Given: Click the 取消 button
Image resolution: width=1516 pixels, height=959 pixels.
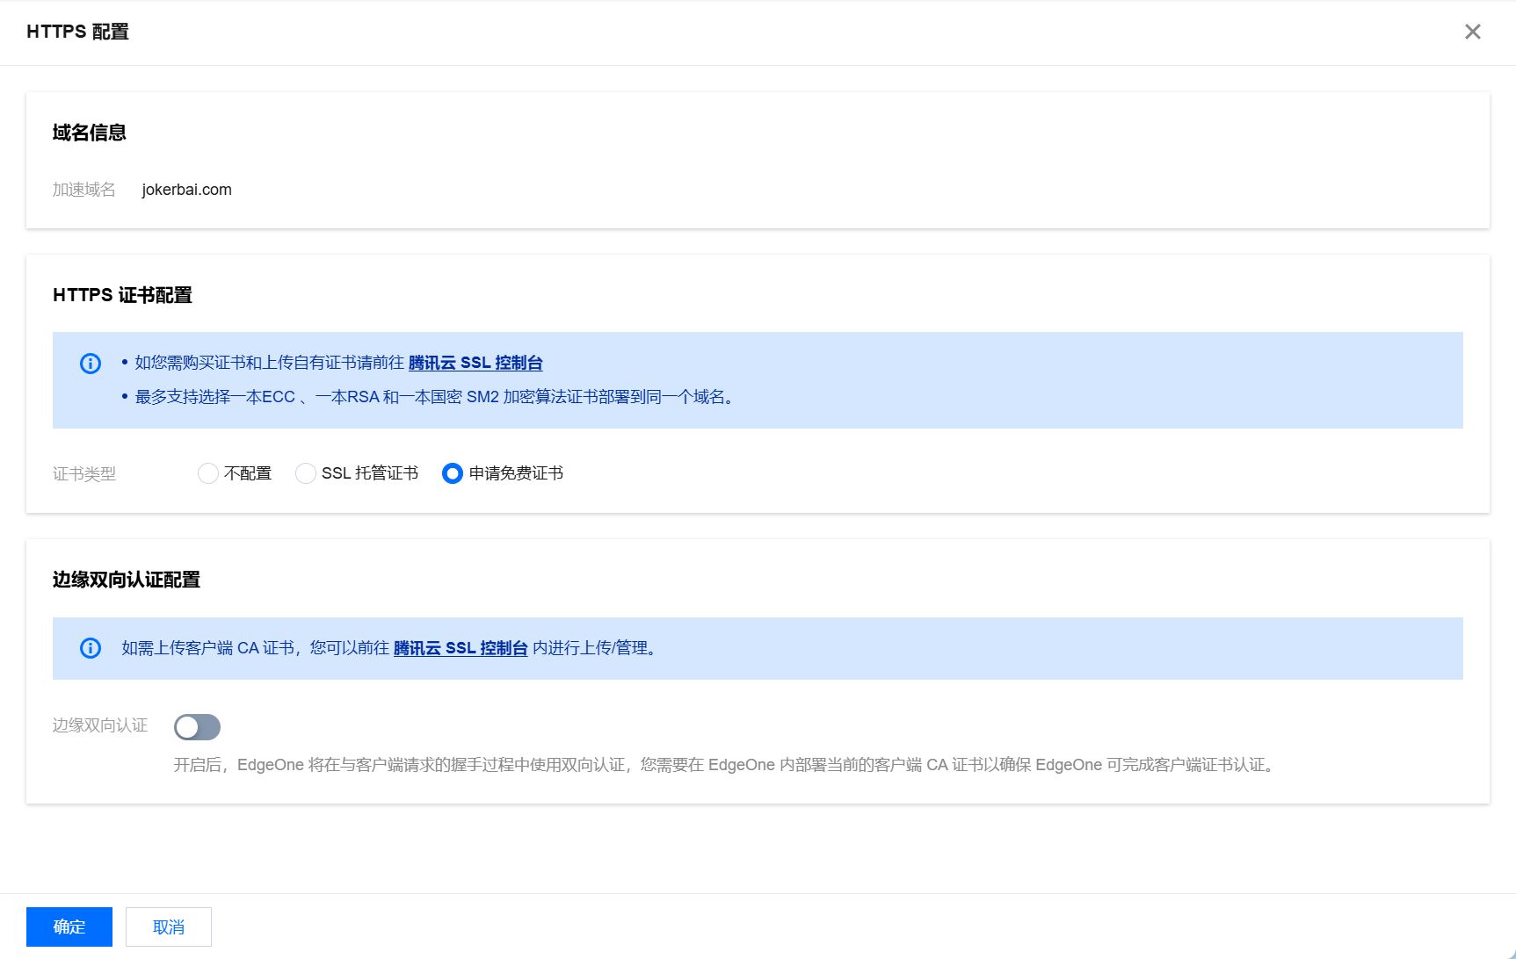Looking at the screenshot, I should pyautogui.click(x=169, y=927).
